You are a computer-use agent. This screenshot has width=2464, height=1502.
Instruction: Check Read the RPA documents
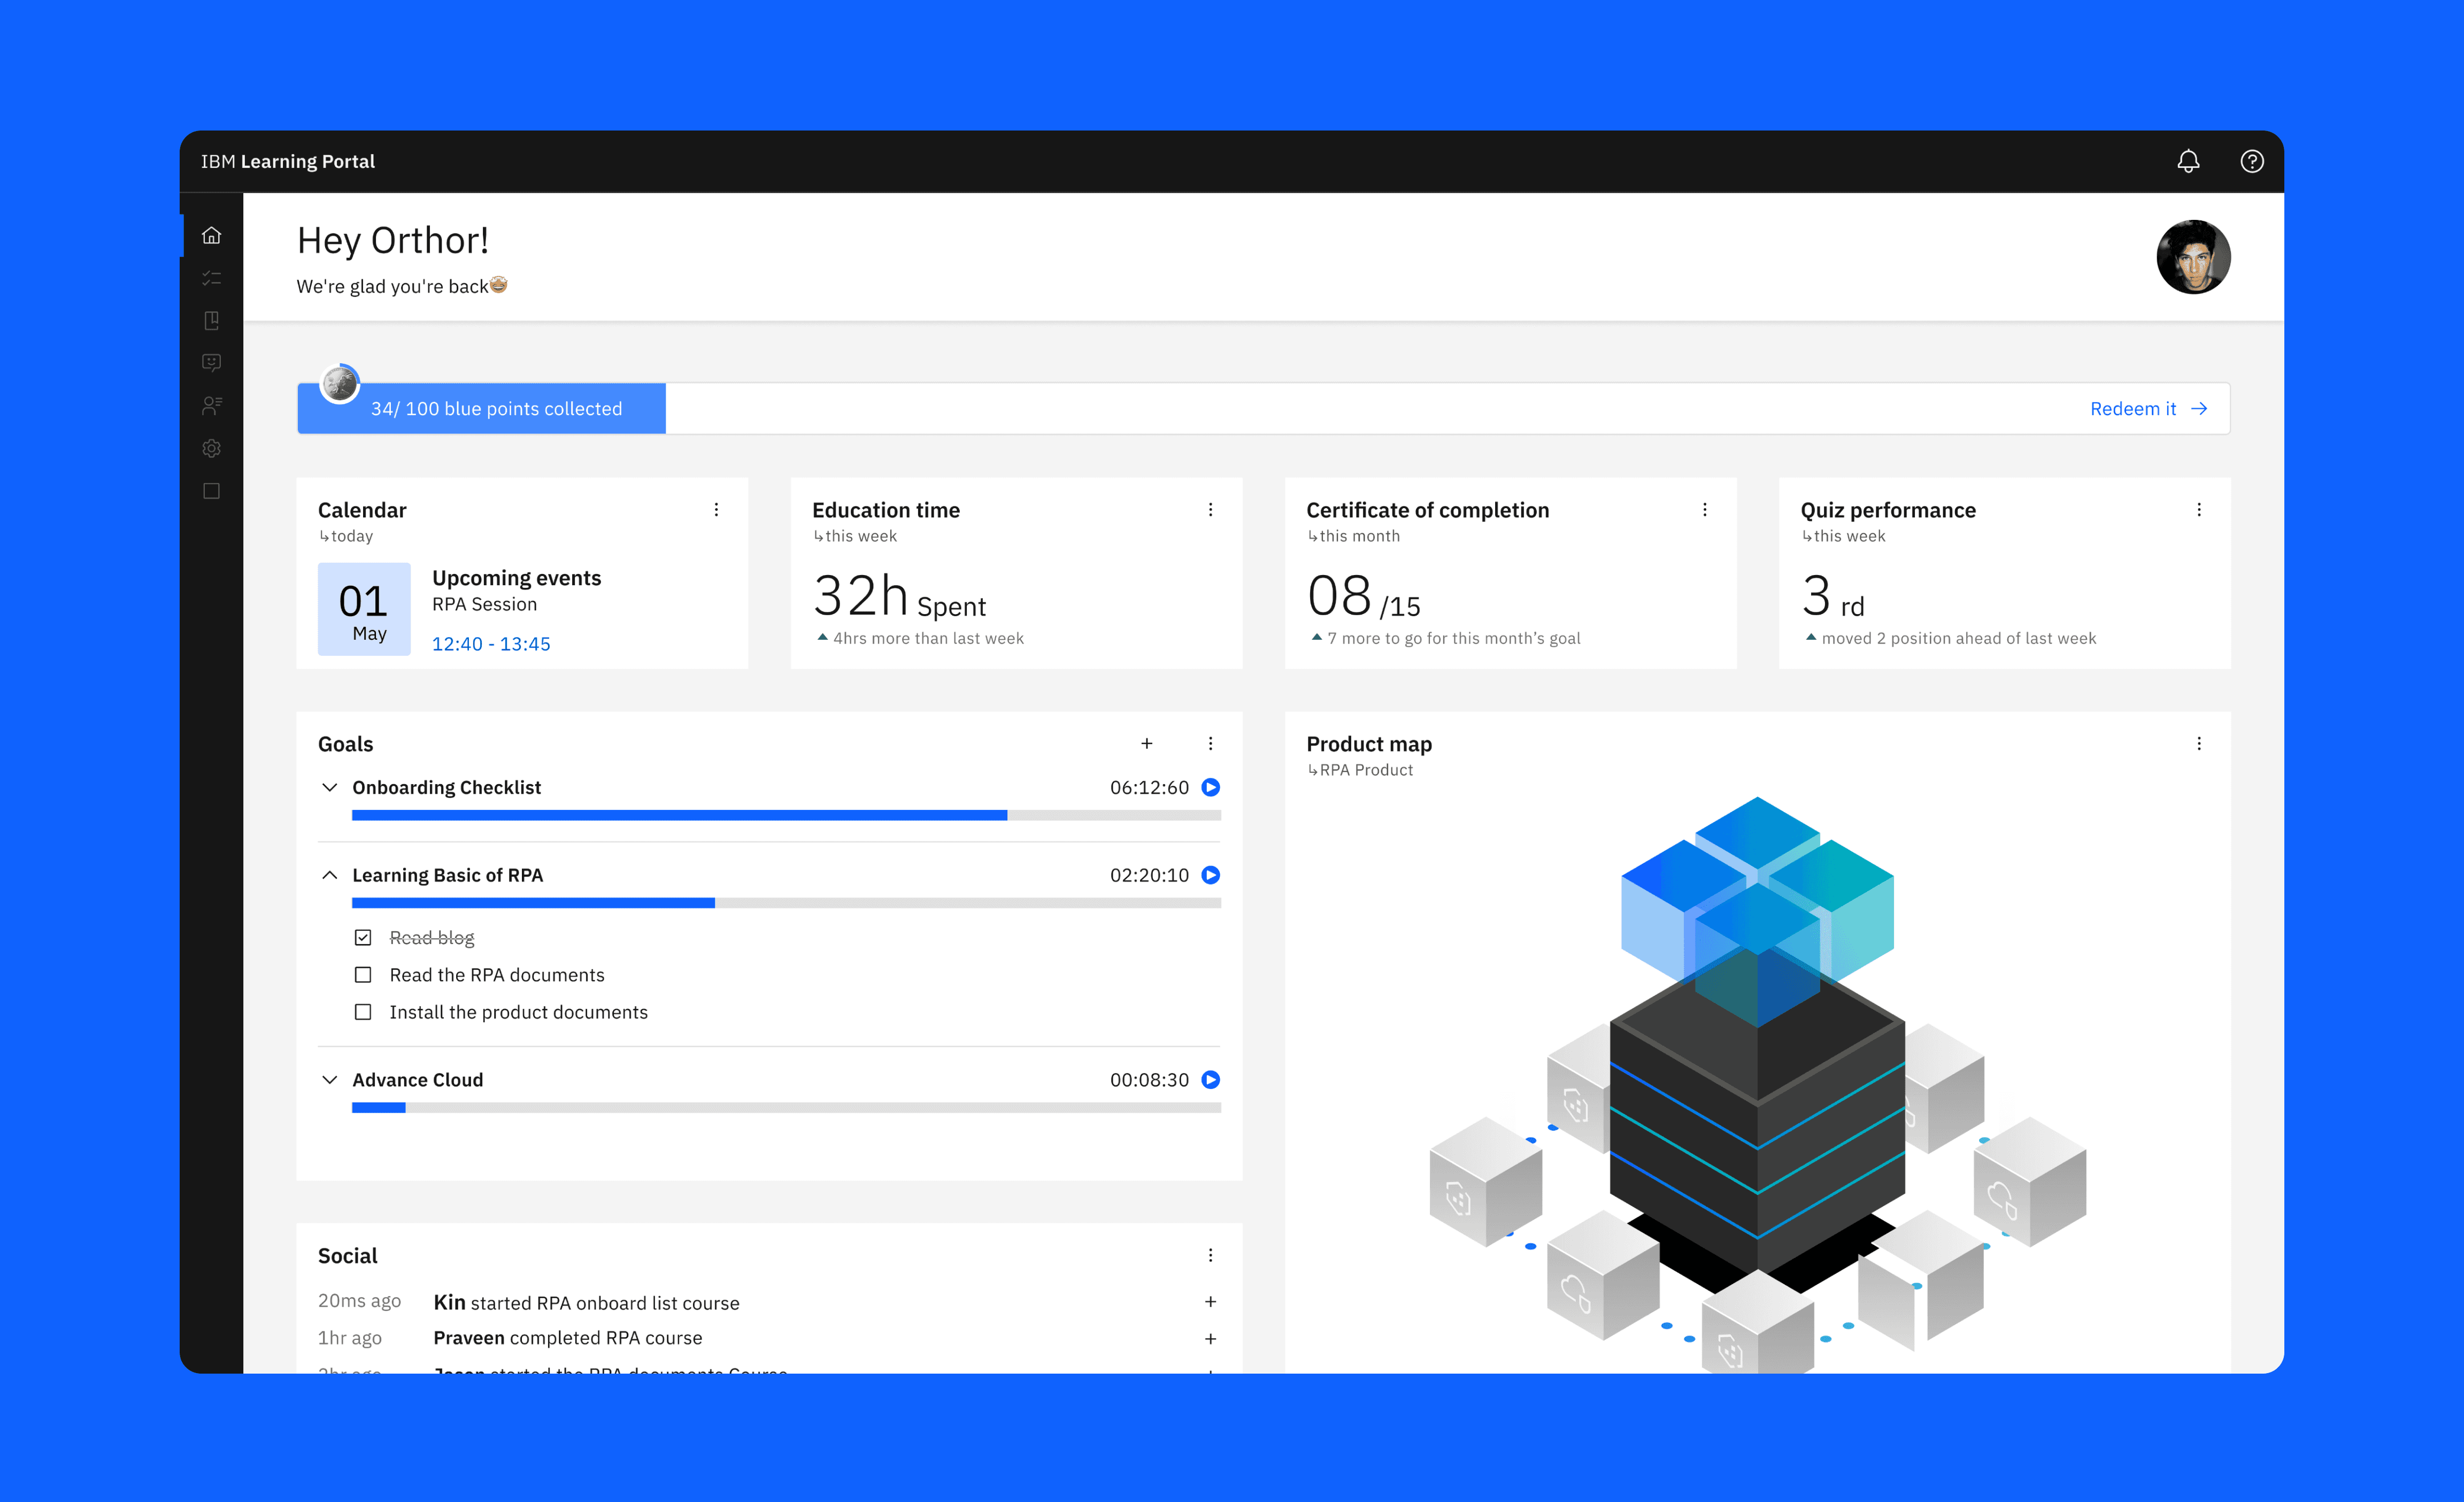pos(363,975)
